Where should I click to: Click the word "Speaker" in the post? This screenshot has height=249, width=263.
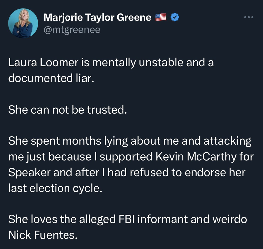[x=30, y=173]
